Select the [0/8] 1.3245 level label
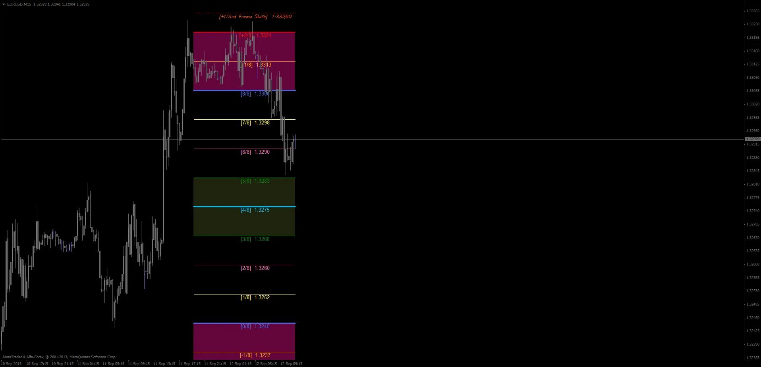Viewport: 761px width, 367px height. (x=255, y=327)
